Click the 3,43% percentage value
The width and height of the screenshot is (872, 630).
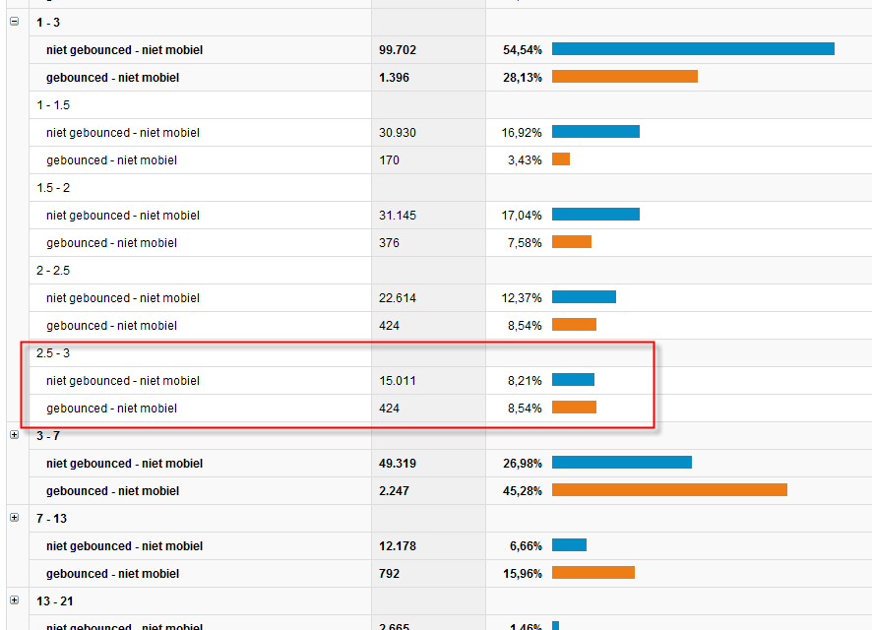(x=525, y=160)
